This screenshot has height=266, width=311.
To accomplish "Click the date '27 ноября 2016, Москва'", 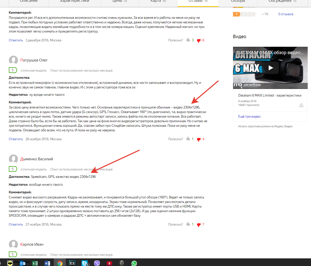I will [43, 224].
